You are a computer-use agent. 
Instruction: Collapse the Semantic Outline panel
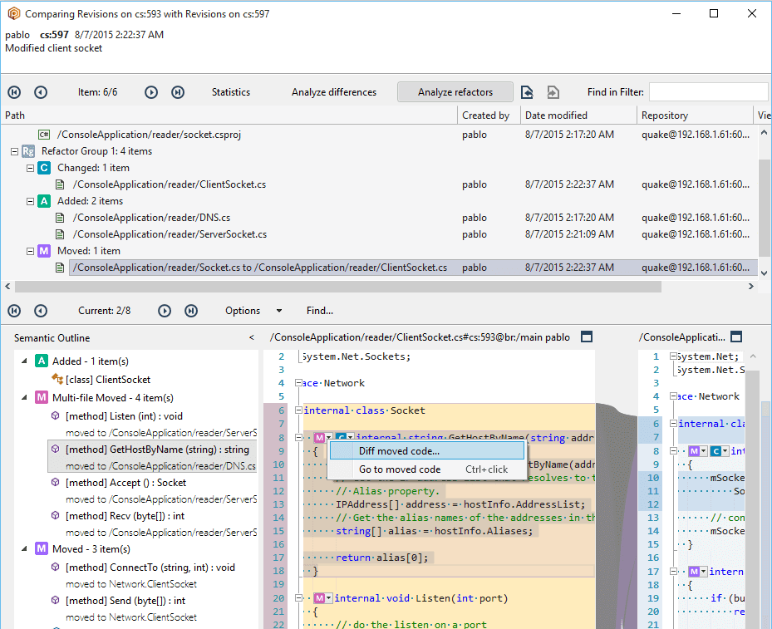252,337
